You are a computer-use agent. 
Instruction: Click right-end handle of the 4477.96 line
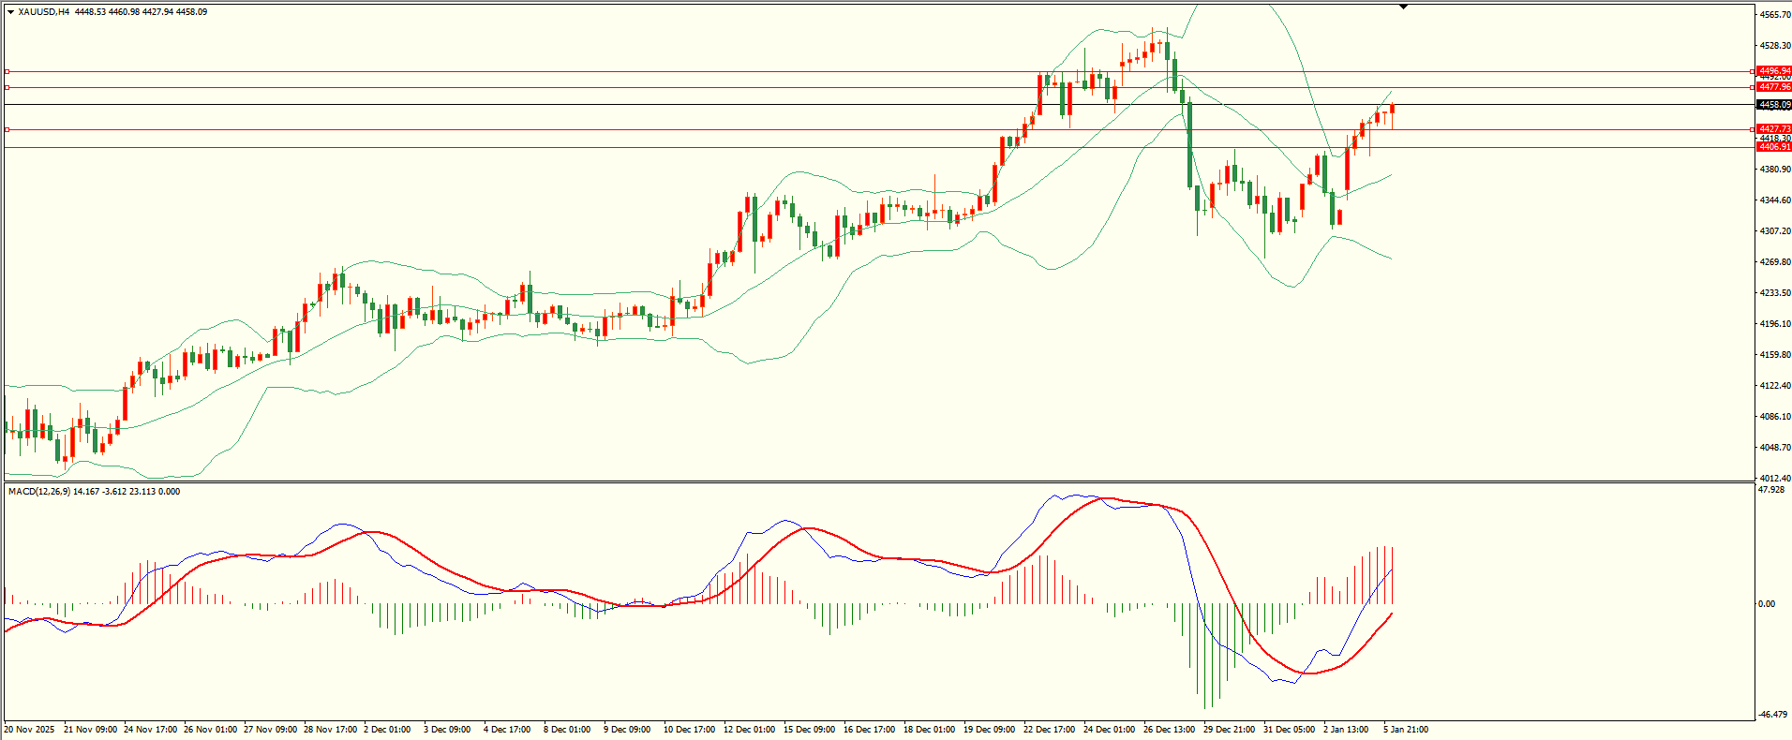[1753, 87]
